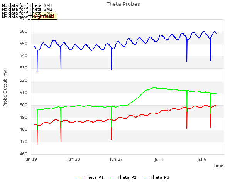Toggle the Theta_P2 legend entry
Screen dimensions: 247x185
pyautogui.click(x=123, y=177)
